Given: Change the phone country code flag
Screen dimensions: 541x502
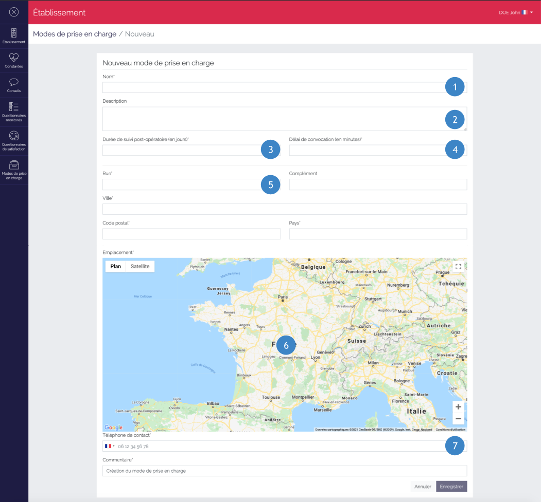Looking at the screenshot, I should pos(109,445).
